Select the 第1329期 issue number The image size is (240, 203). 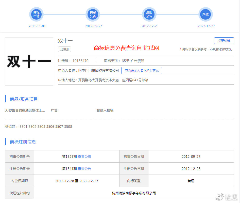(x=69, y=157)
